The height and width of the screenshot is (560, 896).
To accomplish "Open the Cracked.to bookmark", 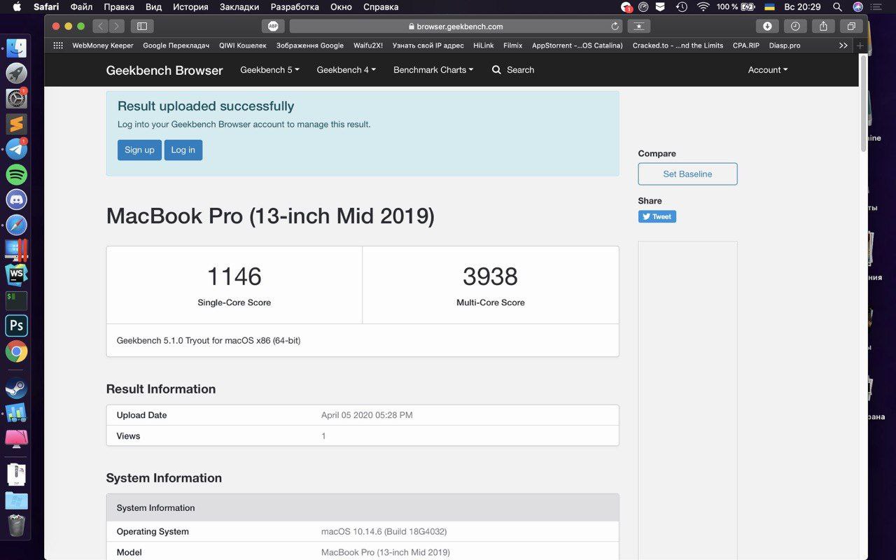I will point(678,45).
